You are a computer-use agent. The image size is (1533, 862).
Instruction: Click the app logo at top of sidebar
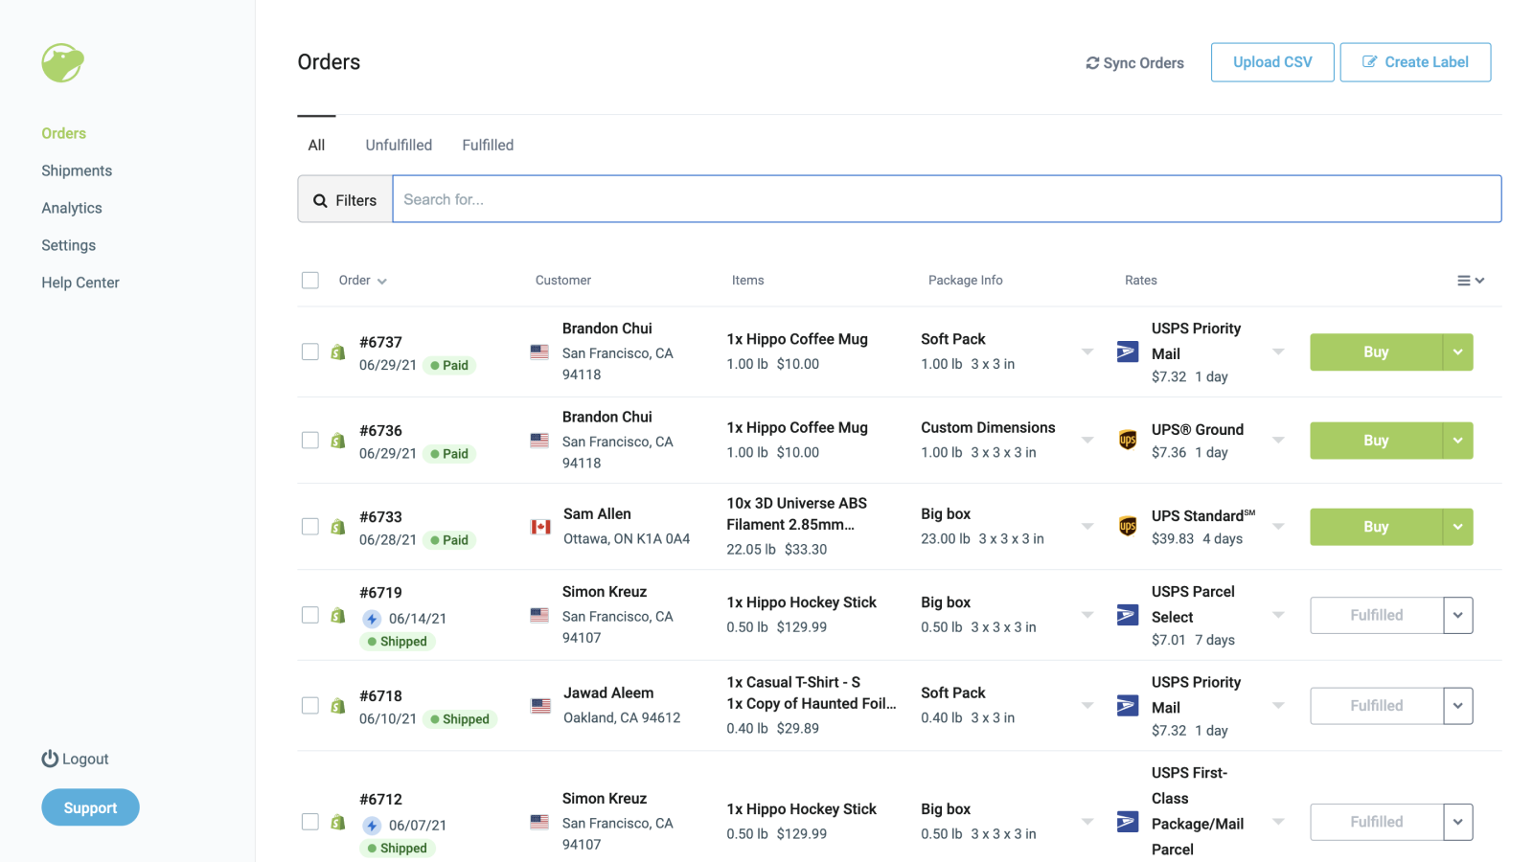coord(61,62)
